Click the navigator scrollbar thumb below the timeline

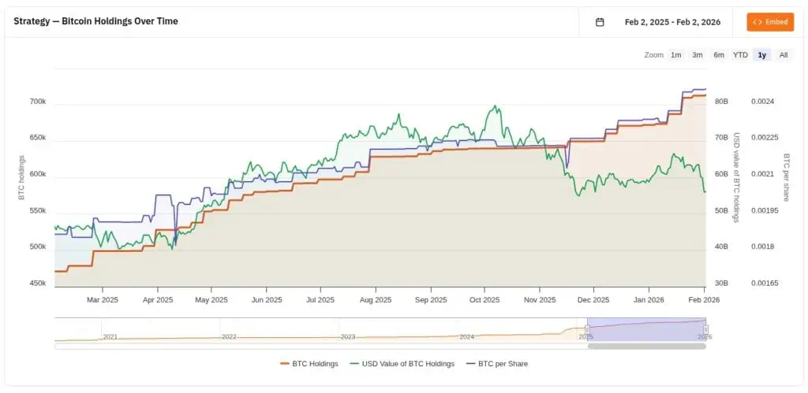pos(646,347)
